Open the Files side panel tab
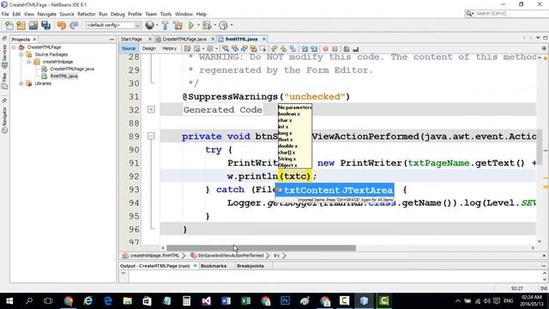The width and height of the screenshot is (549, 309). click(4, 81)
